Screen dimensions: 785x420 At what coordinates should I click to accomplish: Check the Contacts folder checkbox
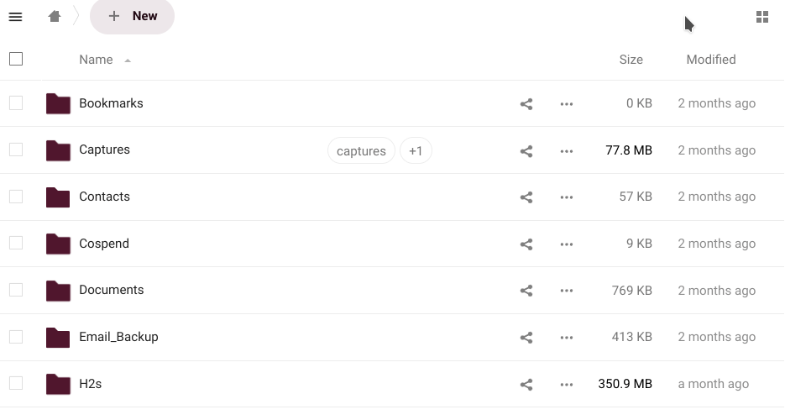[x=16, y=197]
